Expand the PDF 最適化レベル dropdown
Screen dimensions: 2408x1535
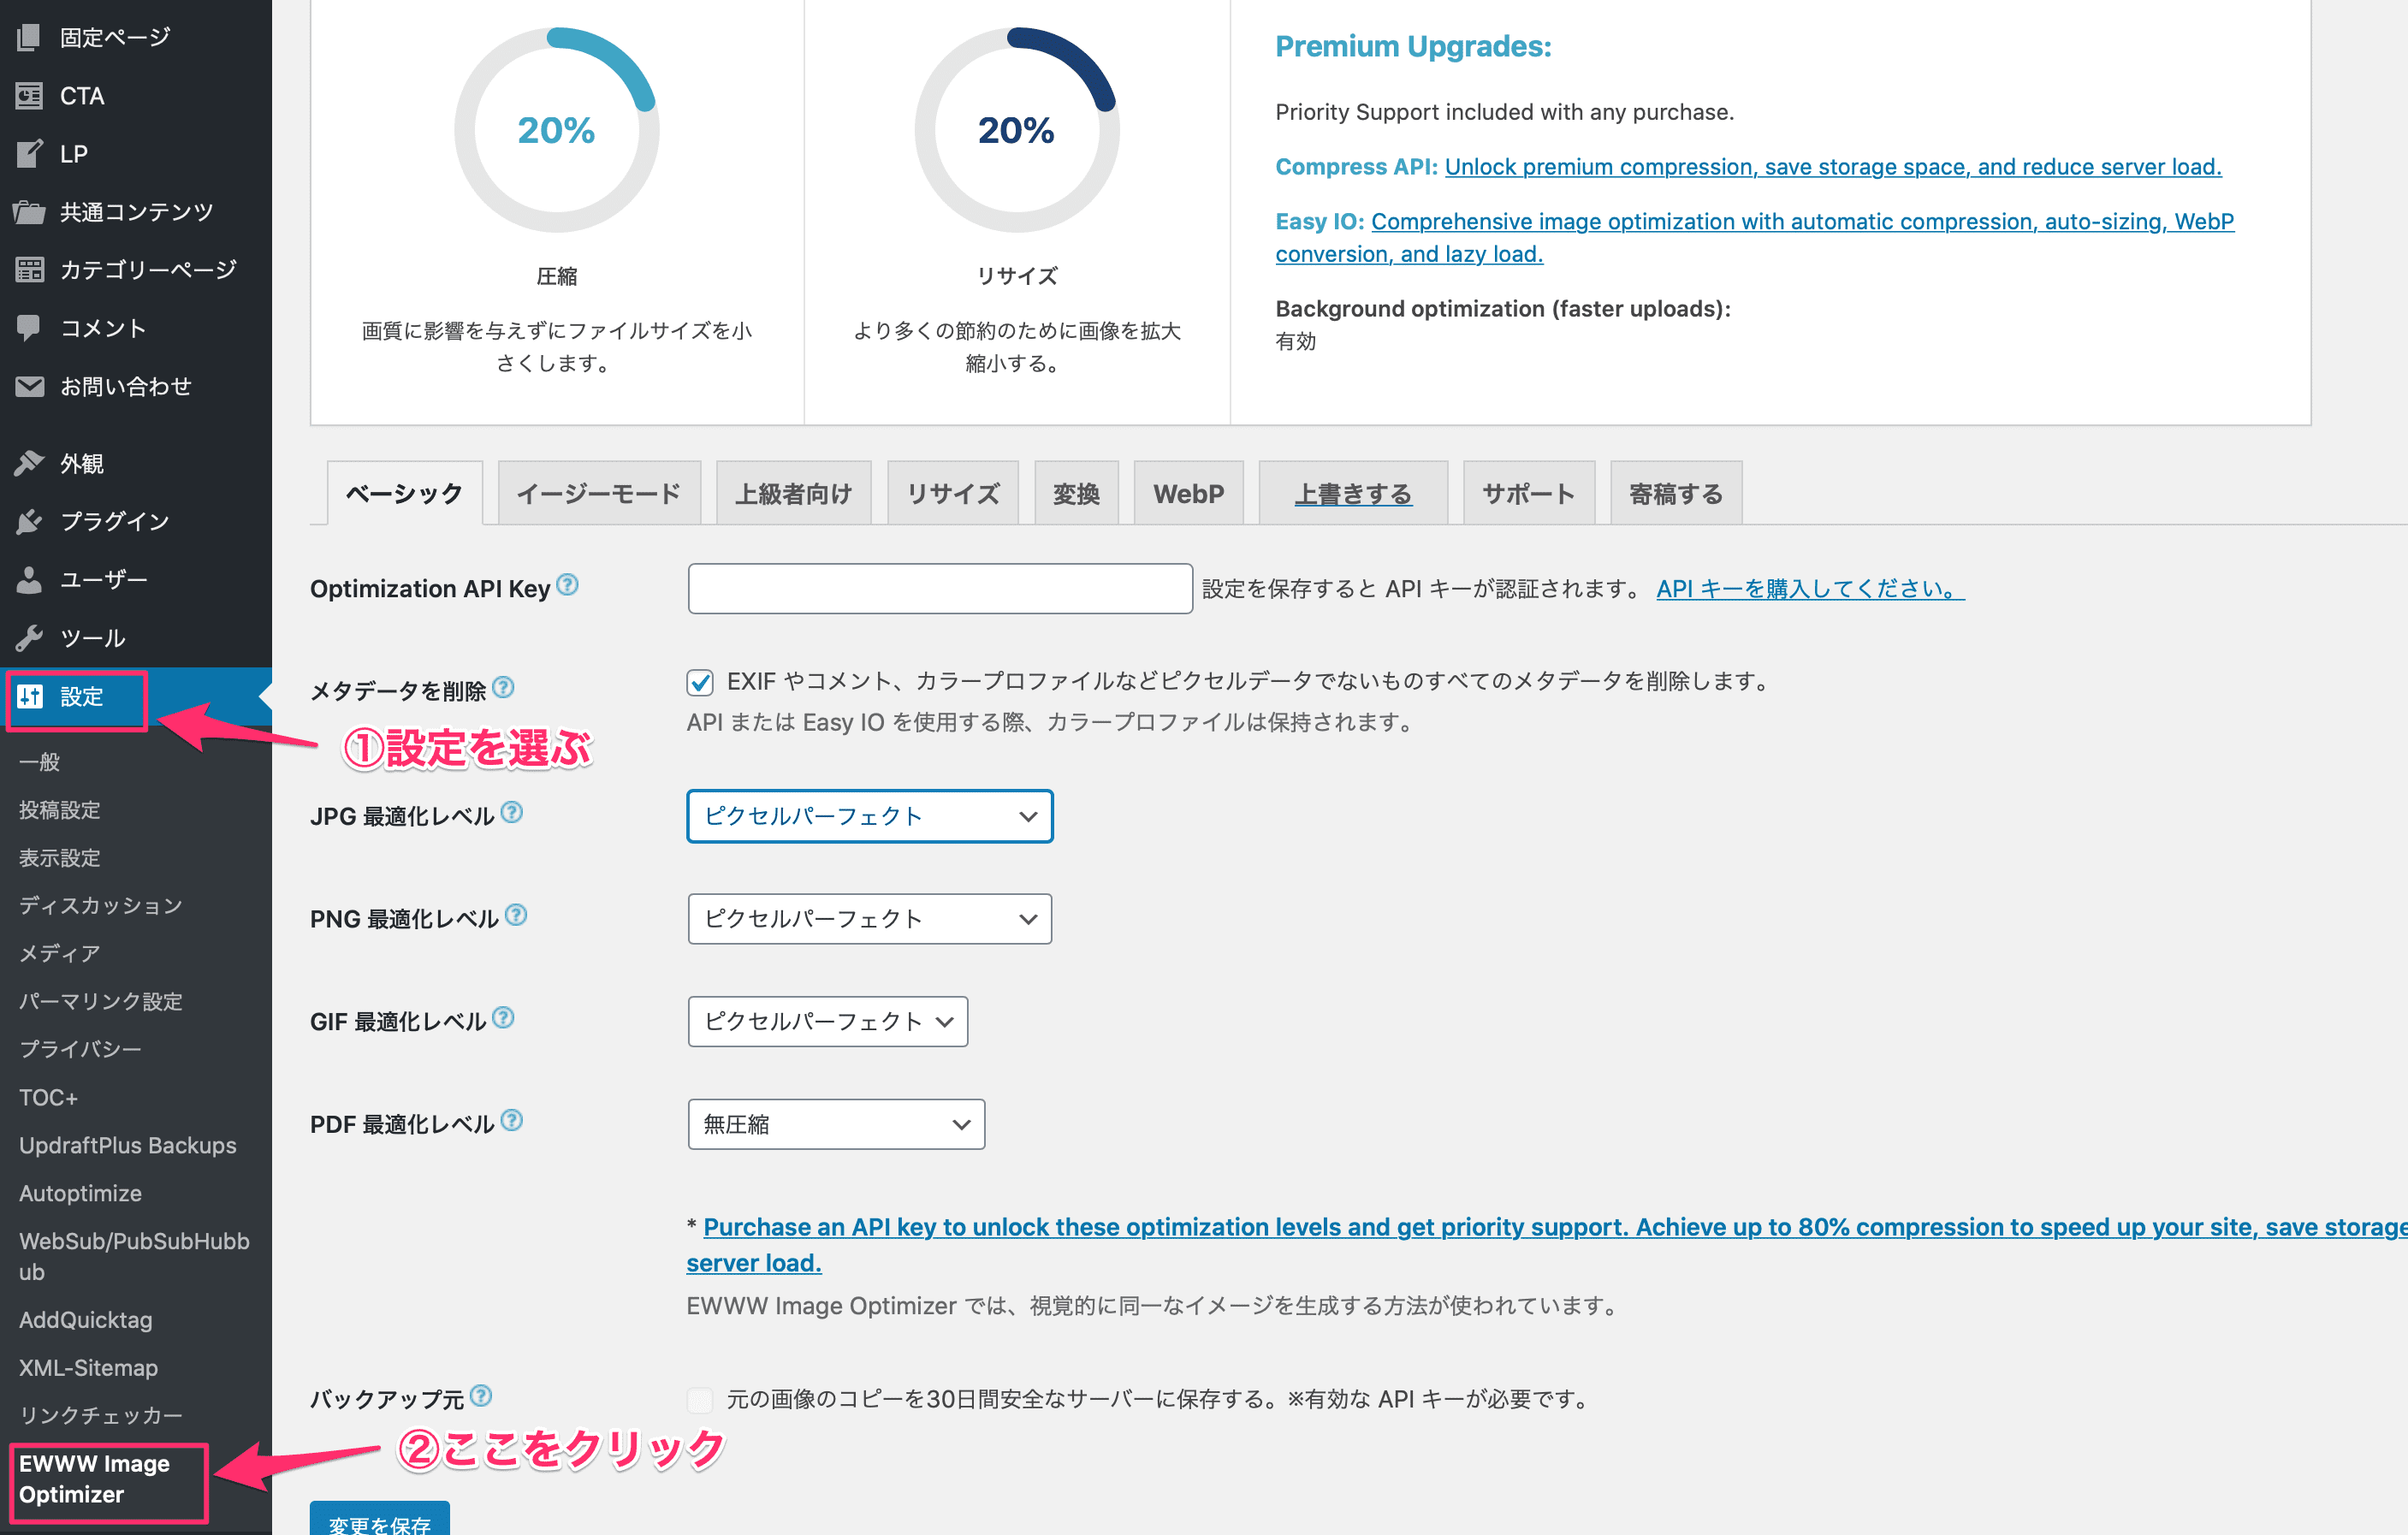click(836, 1124)
